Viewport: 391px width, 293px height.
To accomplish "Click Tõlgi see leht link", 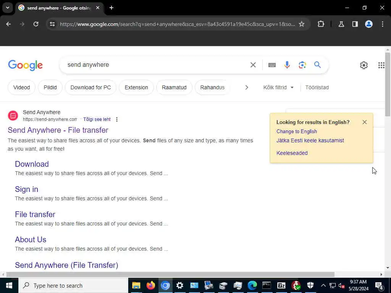I will pos(97,119).
